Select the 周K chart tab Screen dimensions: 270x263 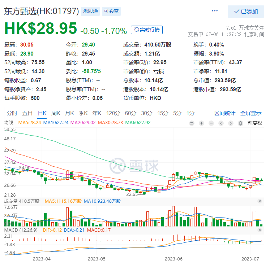pos(56,113)
